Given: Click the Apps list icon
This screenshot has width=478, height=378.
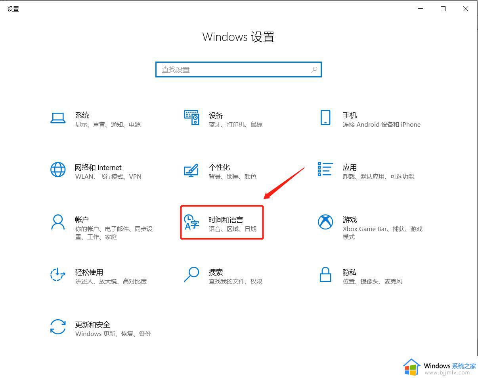Looking at the screenshot, I should point(325,169).
